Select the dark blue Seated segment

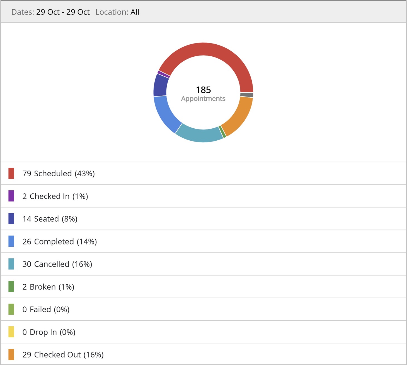coord(160,84)
